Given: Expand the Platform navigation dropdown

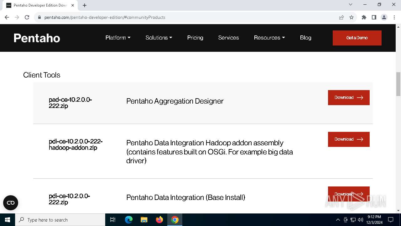Looking at the screenshot, I should coord(118,38).
